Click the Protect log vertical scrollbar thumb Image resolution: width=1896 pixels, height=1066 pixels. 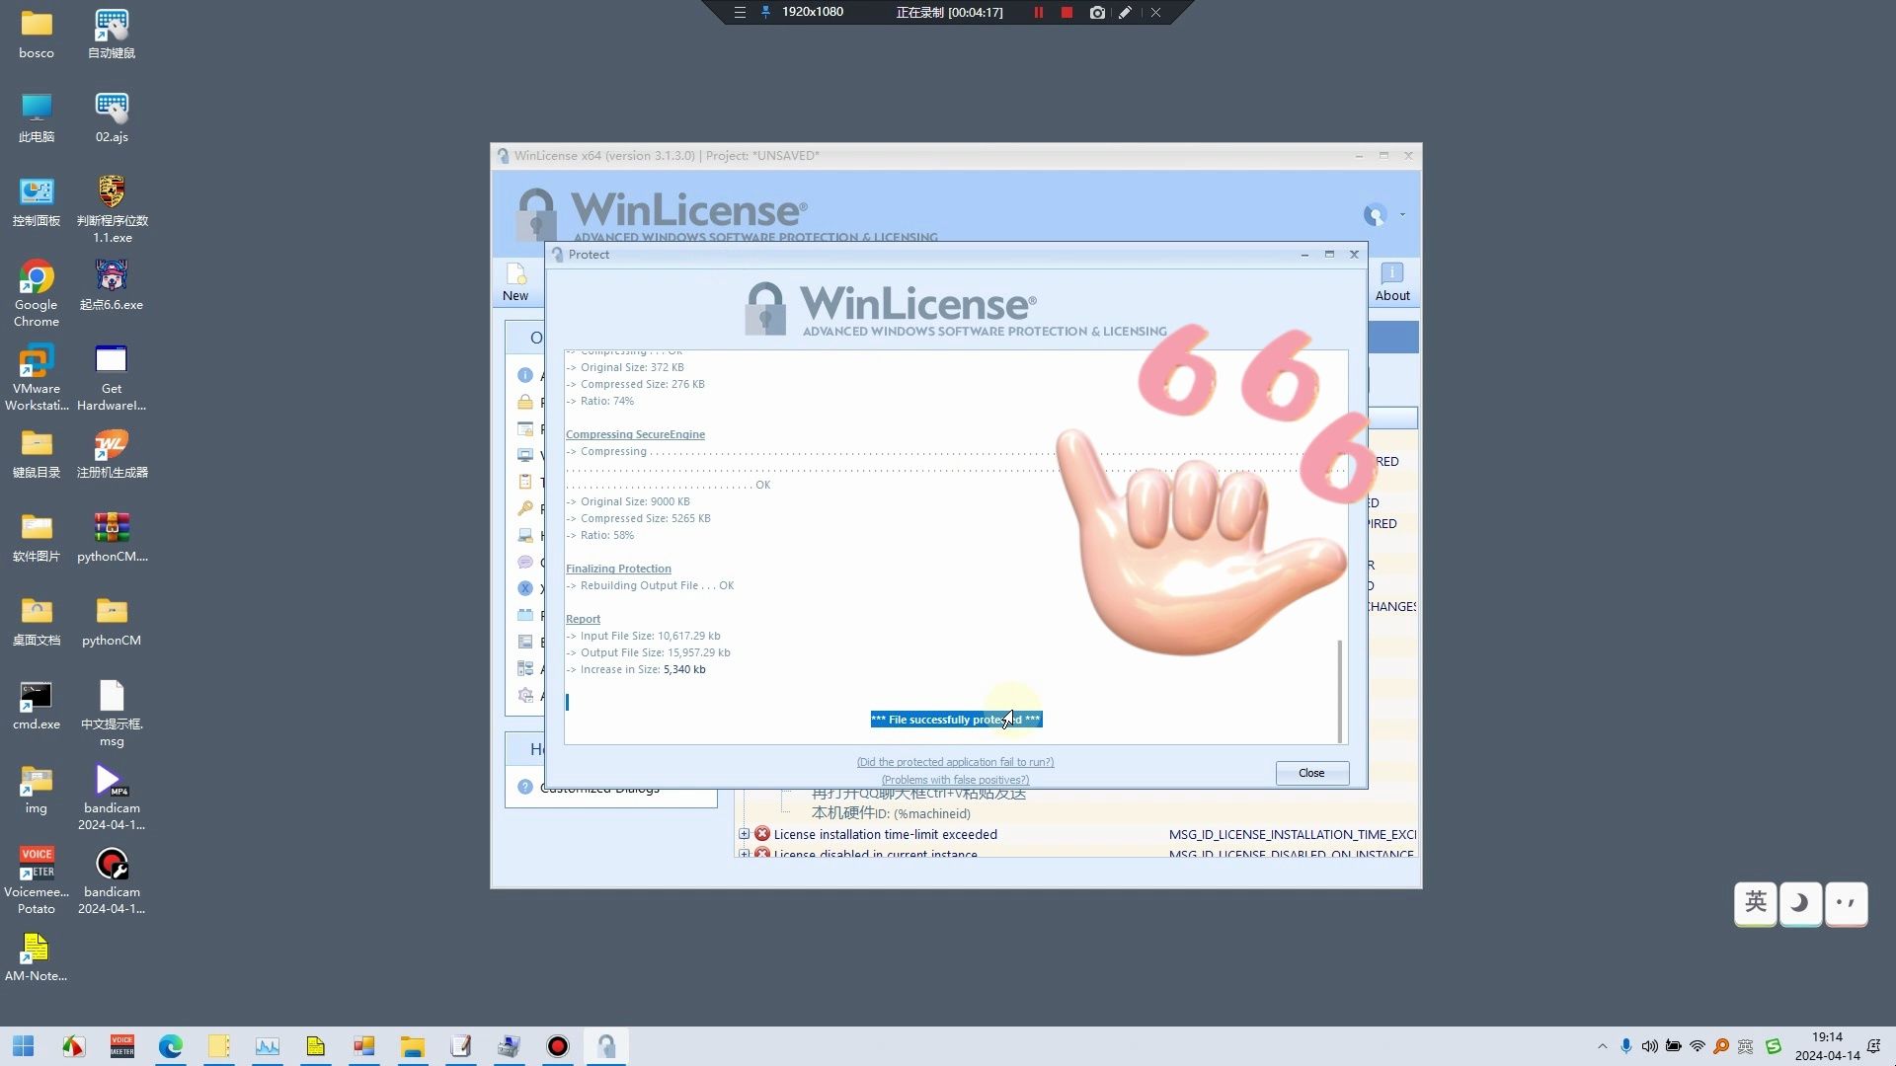coord(1340,691)
